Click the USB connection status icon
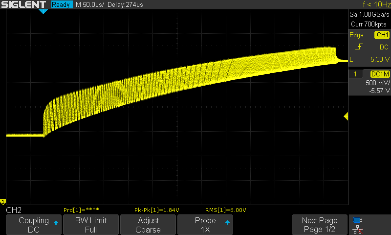The height and width of the screenshot is (235, 391). pyautogui.click(x=358, y=220)
